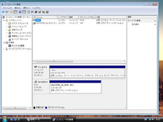Image resolution: width=163 pixels, height=122 pixels.
Task: Click the Open folder toolbar icon
Action: click(x=40, y=12)
